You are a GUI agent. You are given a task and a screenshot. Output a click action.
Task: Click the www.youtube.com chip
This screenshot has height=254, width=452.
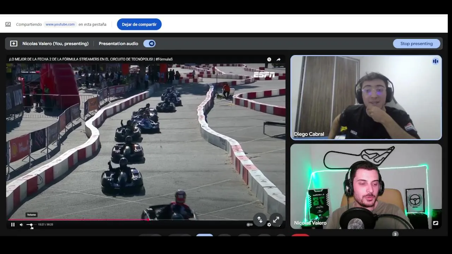pos(60,24)
